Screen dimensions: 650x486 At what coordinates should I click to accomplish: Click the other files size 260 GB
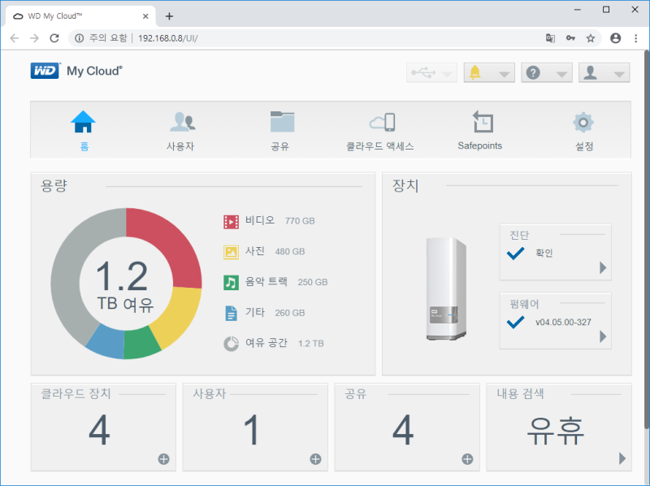coord(290,313)
